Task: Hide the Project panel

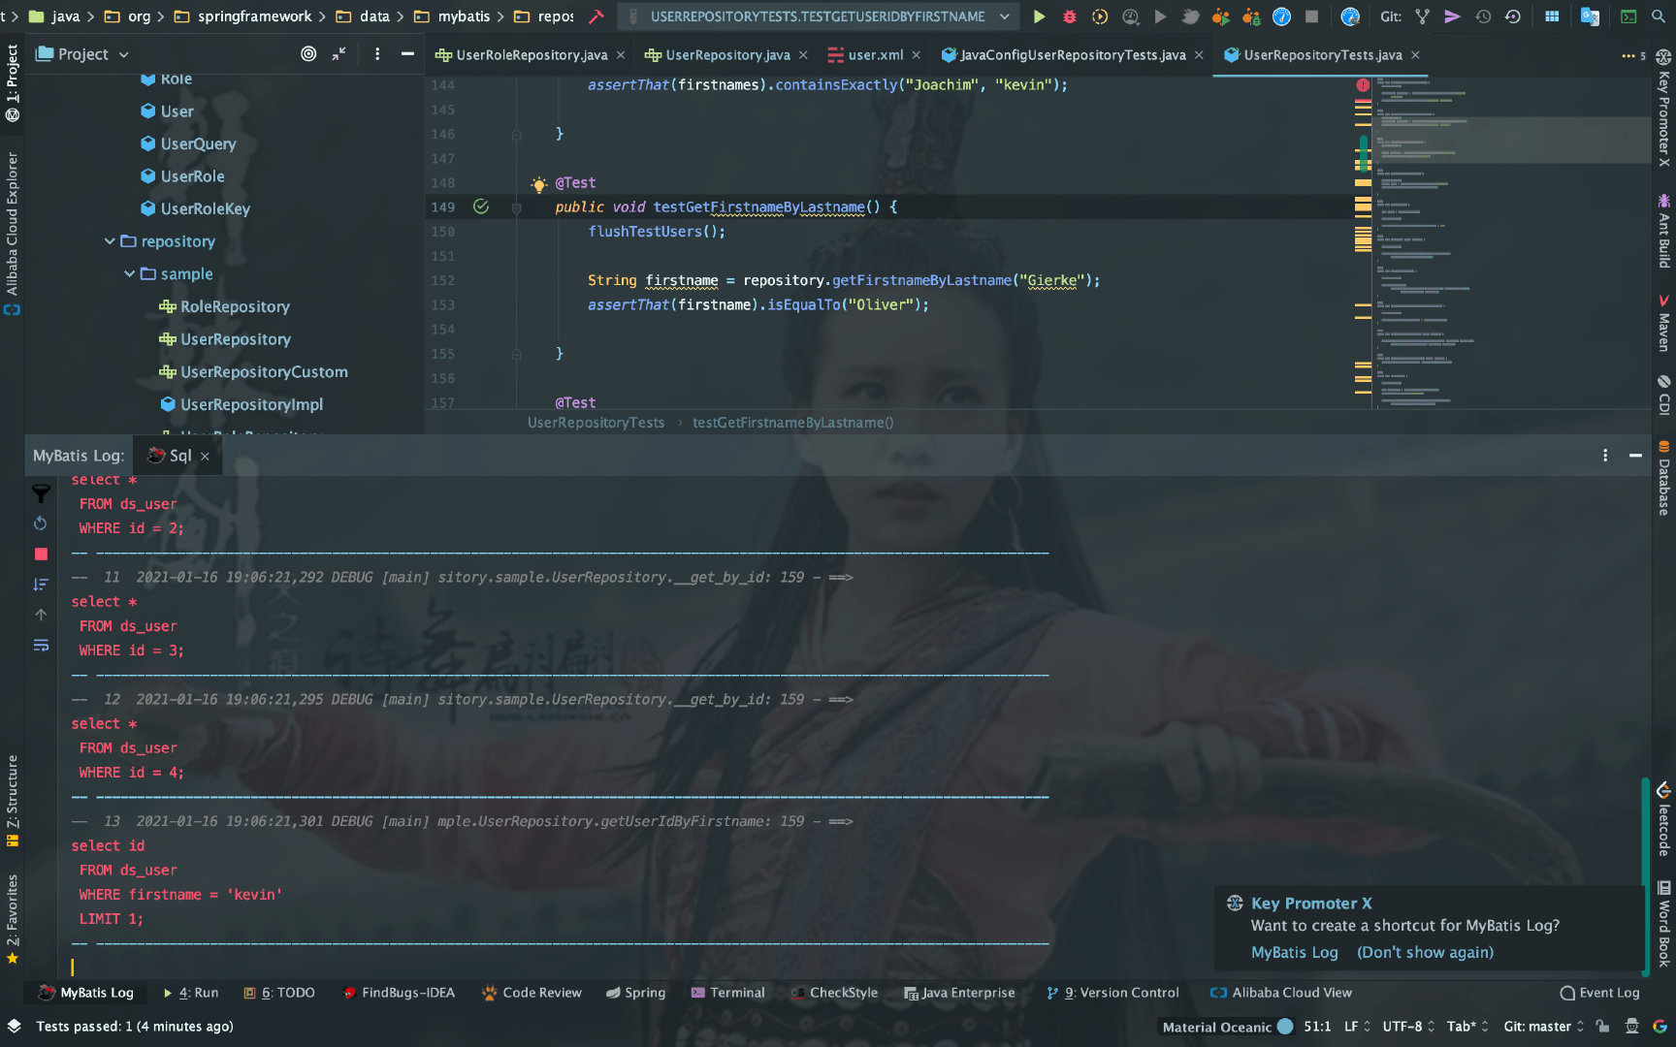Action: 407,54
